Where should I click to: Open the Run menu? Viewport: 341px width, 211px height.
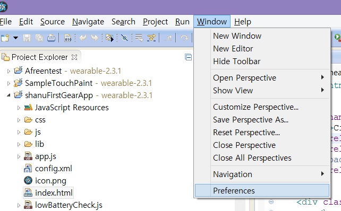pyautogui.click(x=182, y=22)
